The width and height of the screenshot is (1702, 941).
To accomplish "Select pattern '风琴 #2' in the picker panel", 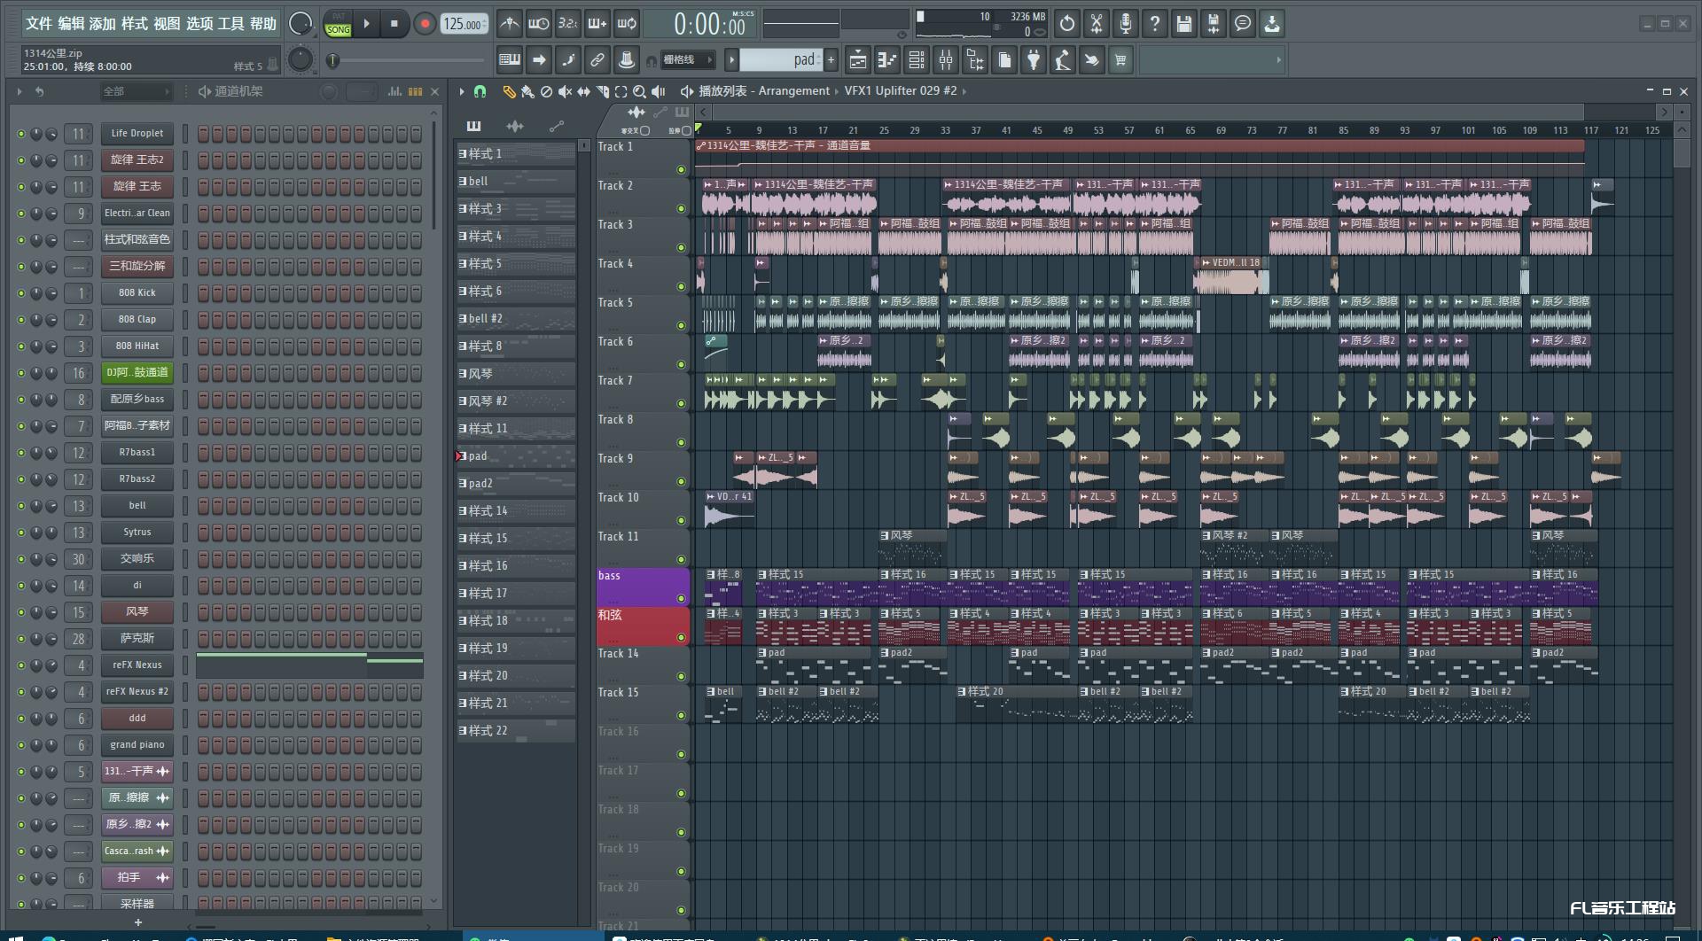I will (516, 401).
